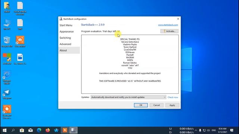Image resolution: width=239 pixels, height=134 pixels.
Task: Select the SMS file icon
Action: click(20, 24)
